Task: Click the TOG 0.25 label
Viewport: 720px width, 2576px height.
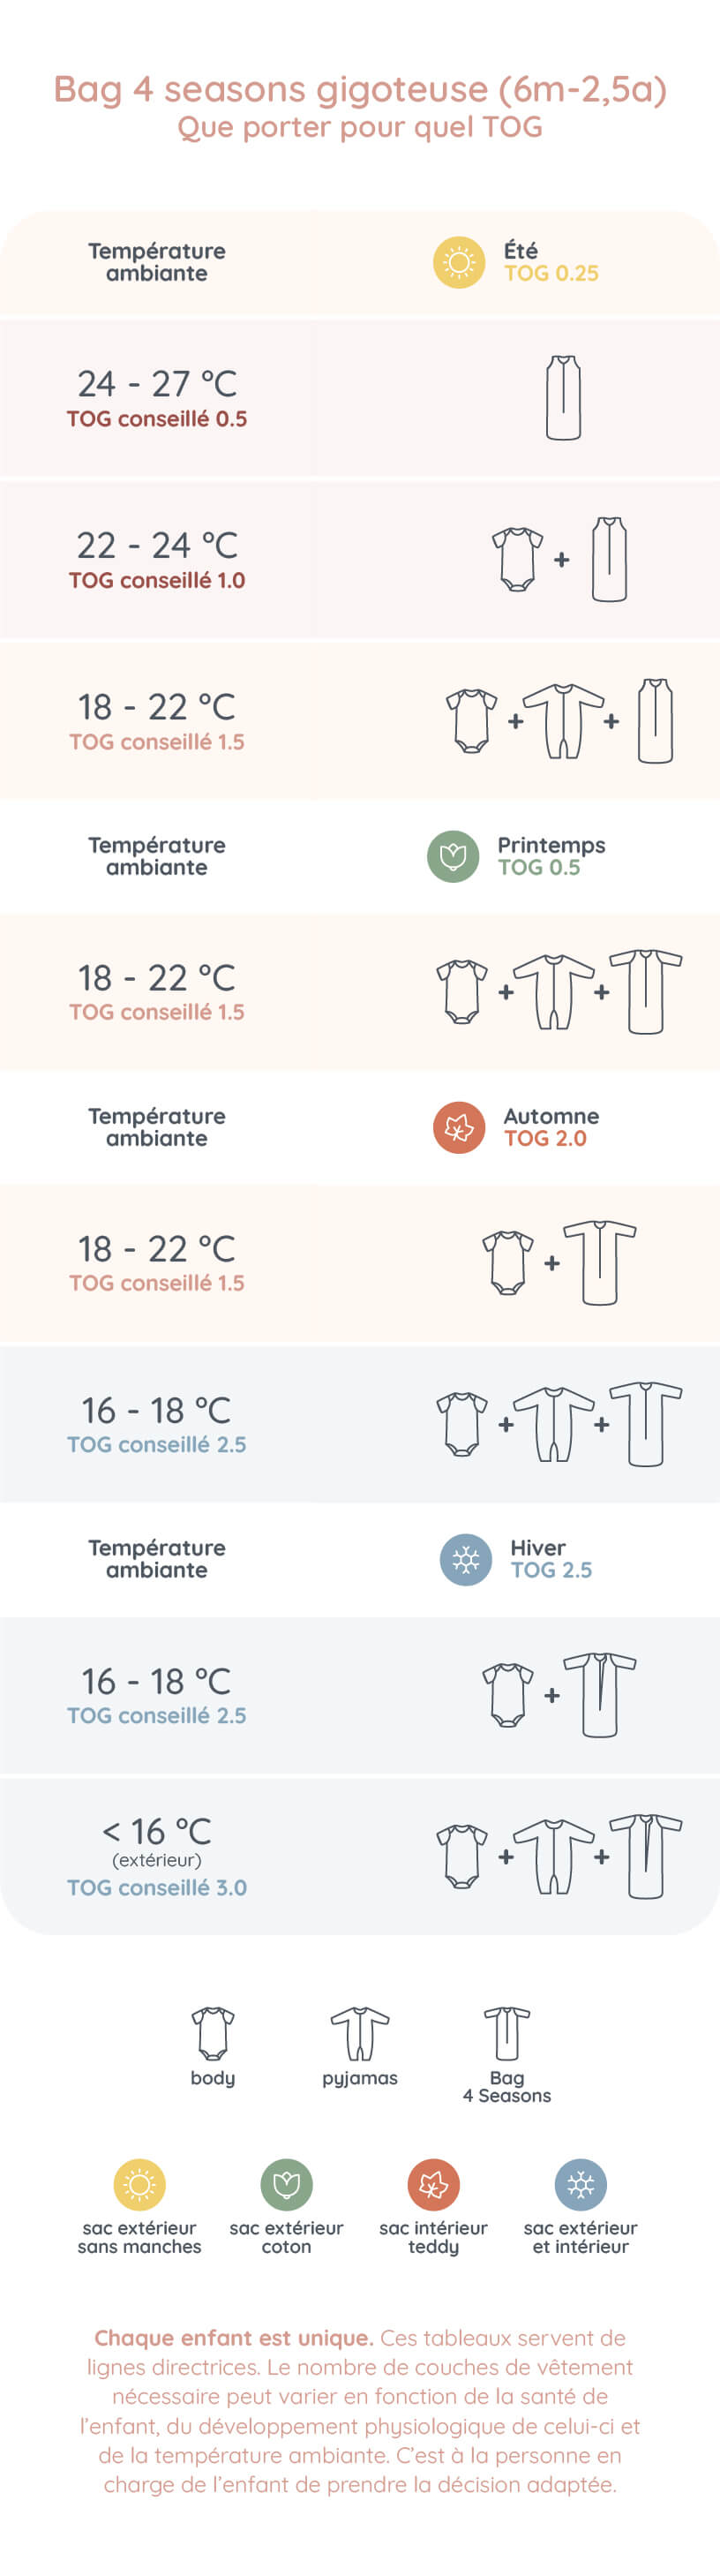Action: click(x=551, y=273)
